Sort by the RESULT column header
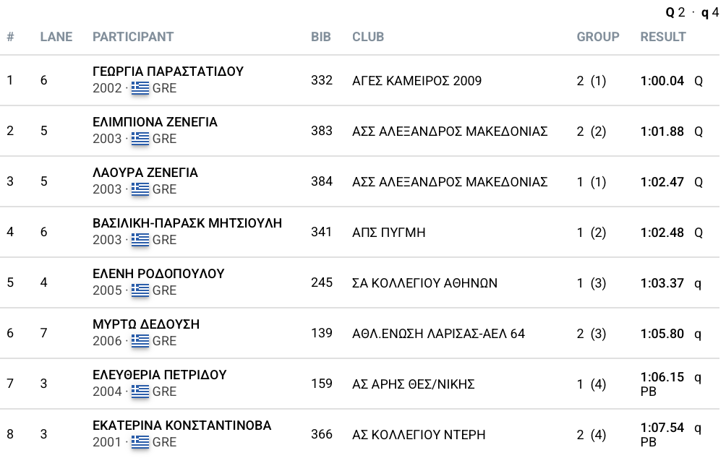The image size is (726, 458). [663, 37]
